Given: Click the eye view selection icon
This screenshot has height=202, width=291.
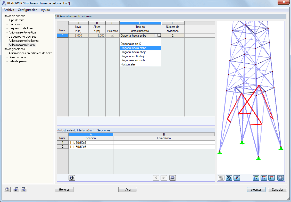Looking at the screenshot, I should click(237, 178).
